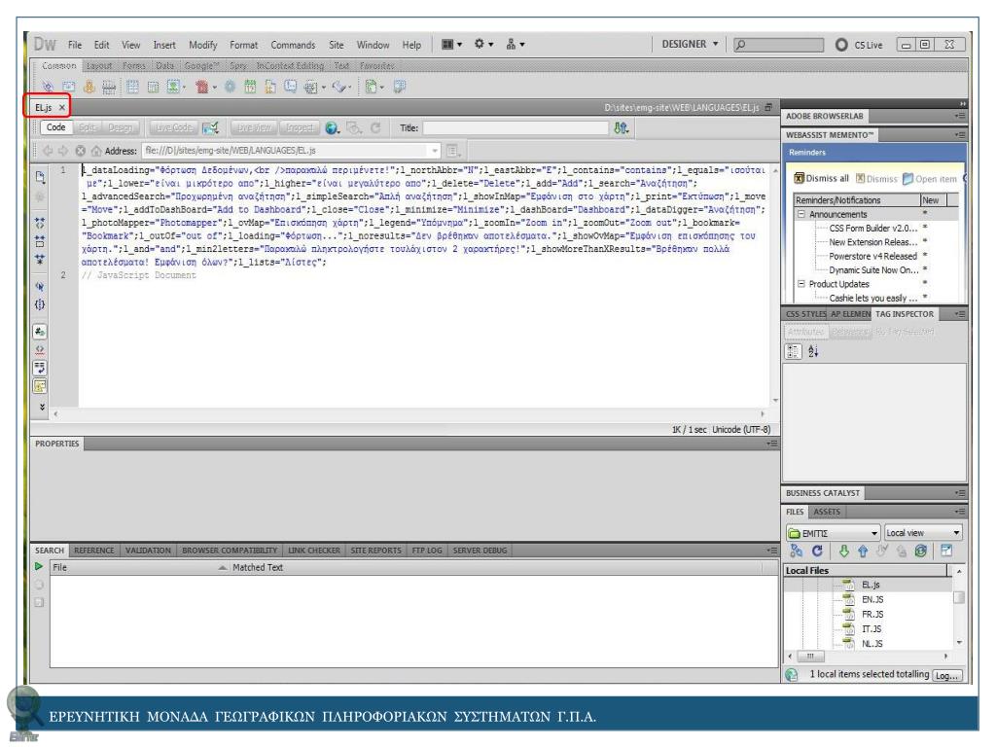
Task: Open the Validation tab in results panel
Action: pos(148,551)
